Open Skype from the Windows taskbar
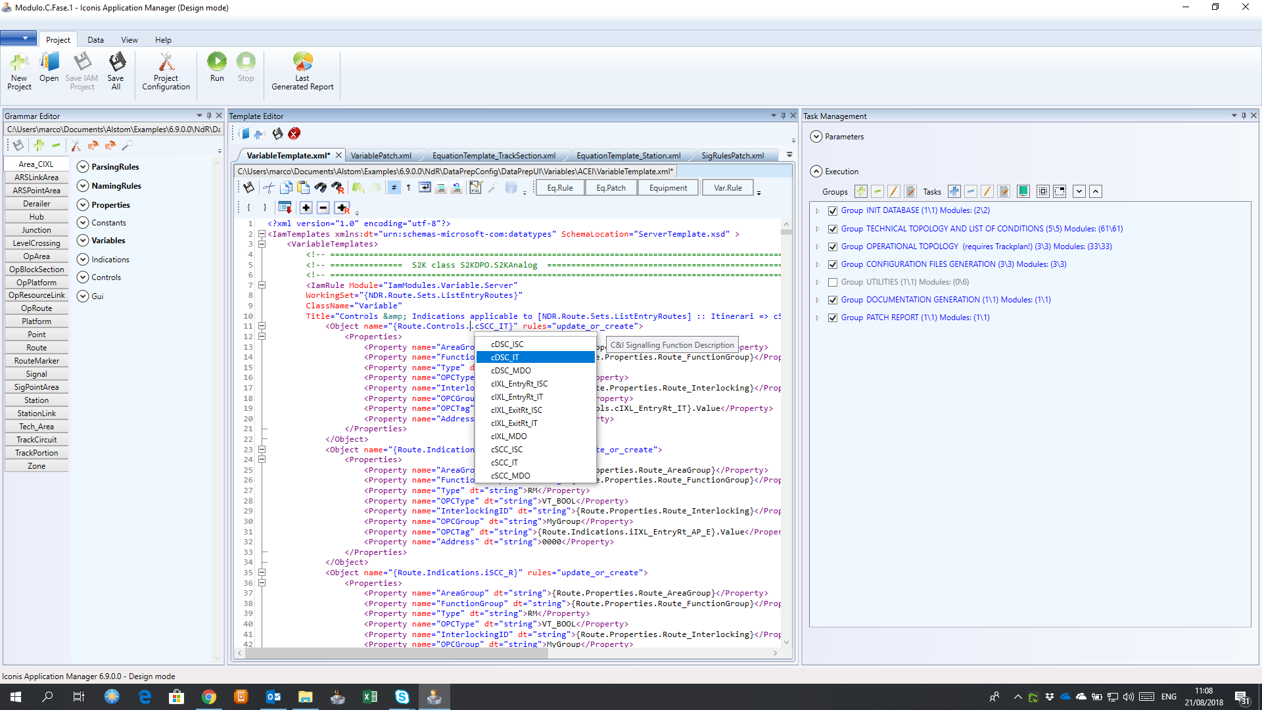 [x=402, y=697]
